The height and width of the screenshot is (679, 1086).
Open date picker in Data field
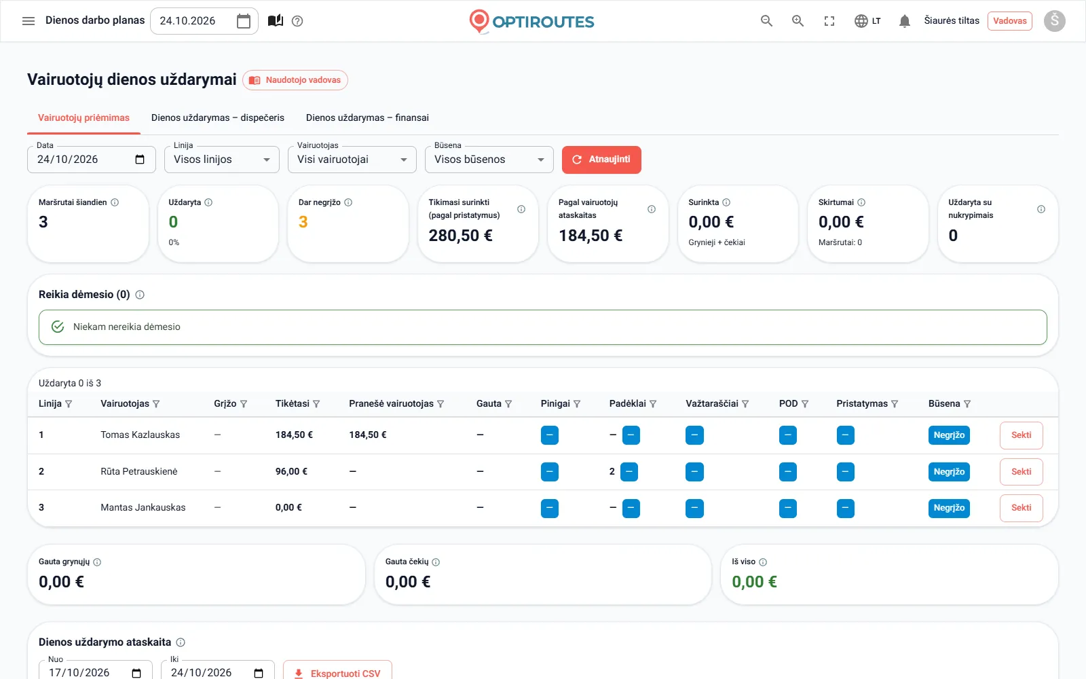[x=140, y=160]
